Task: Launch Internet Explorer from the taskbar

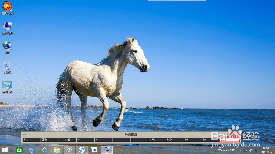Action: tap(45, 150)
